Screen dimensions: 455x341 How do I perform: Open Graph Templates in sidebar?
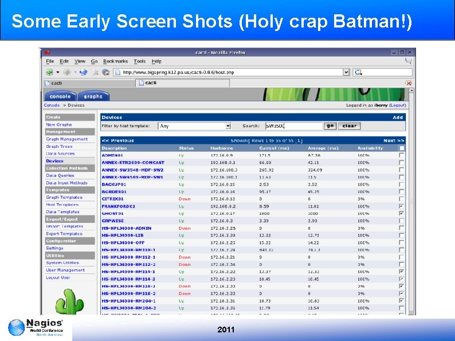pos(64,197)
